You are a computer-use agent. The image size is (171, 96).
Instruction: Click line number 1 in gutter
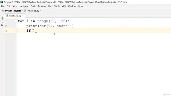(6, 21)
